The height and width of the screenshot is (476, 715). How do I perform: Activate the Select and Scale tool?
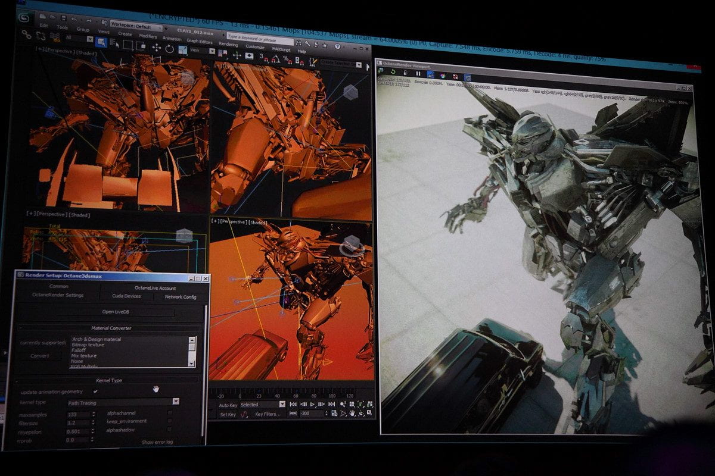pos(182,50)
